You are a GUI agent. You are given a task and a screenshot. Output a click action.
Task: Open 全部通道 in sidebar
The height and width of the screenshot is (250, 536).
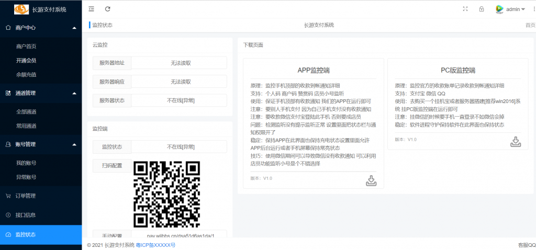(26, 112)
